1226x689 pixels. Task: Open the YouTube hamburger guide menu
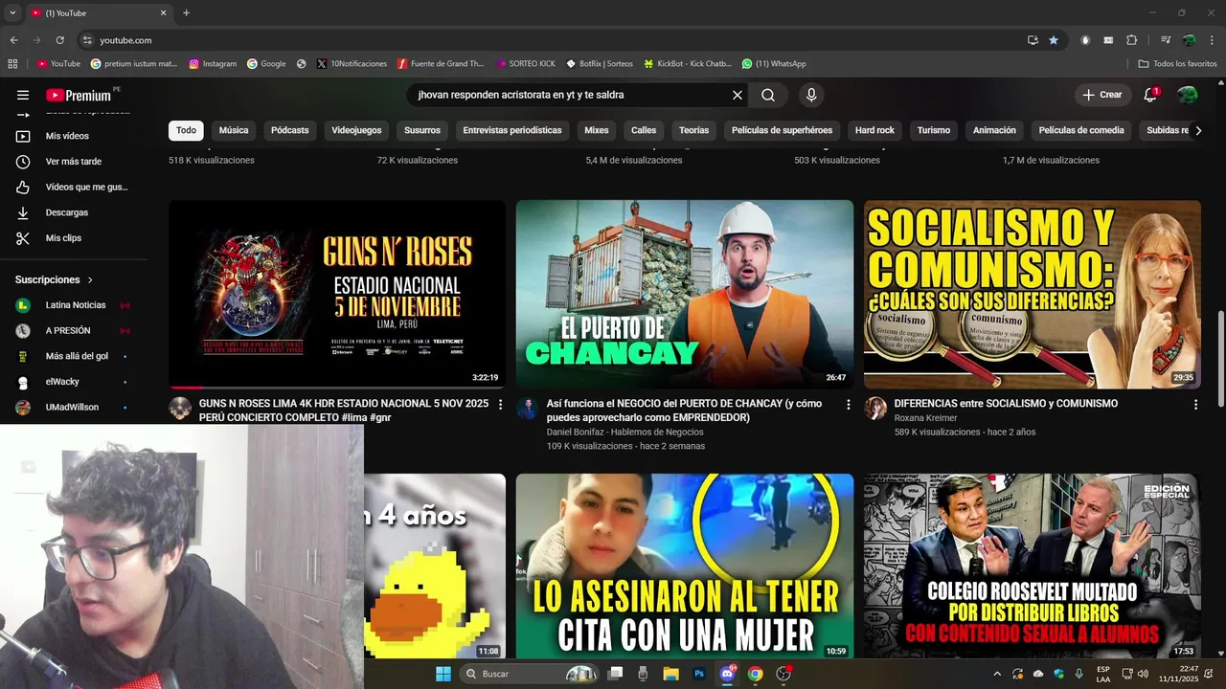point(23,95)
